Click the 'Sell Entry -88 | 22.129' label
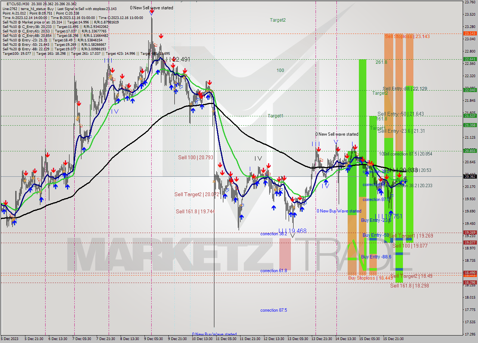 405,89
